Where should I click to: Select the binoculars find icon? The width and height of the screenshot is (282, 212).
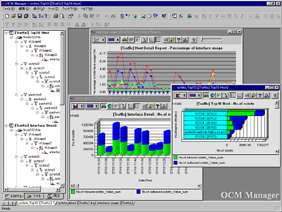point(113,16)
